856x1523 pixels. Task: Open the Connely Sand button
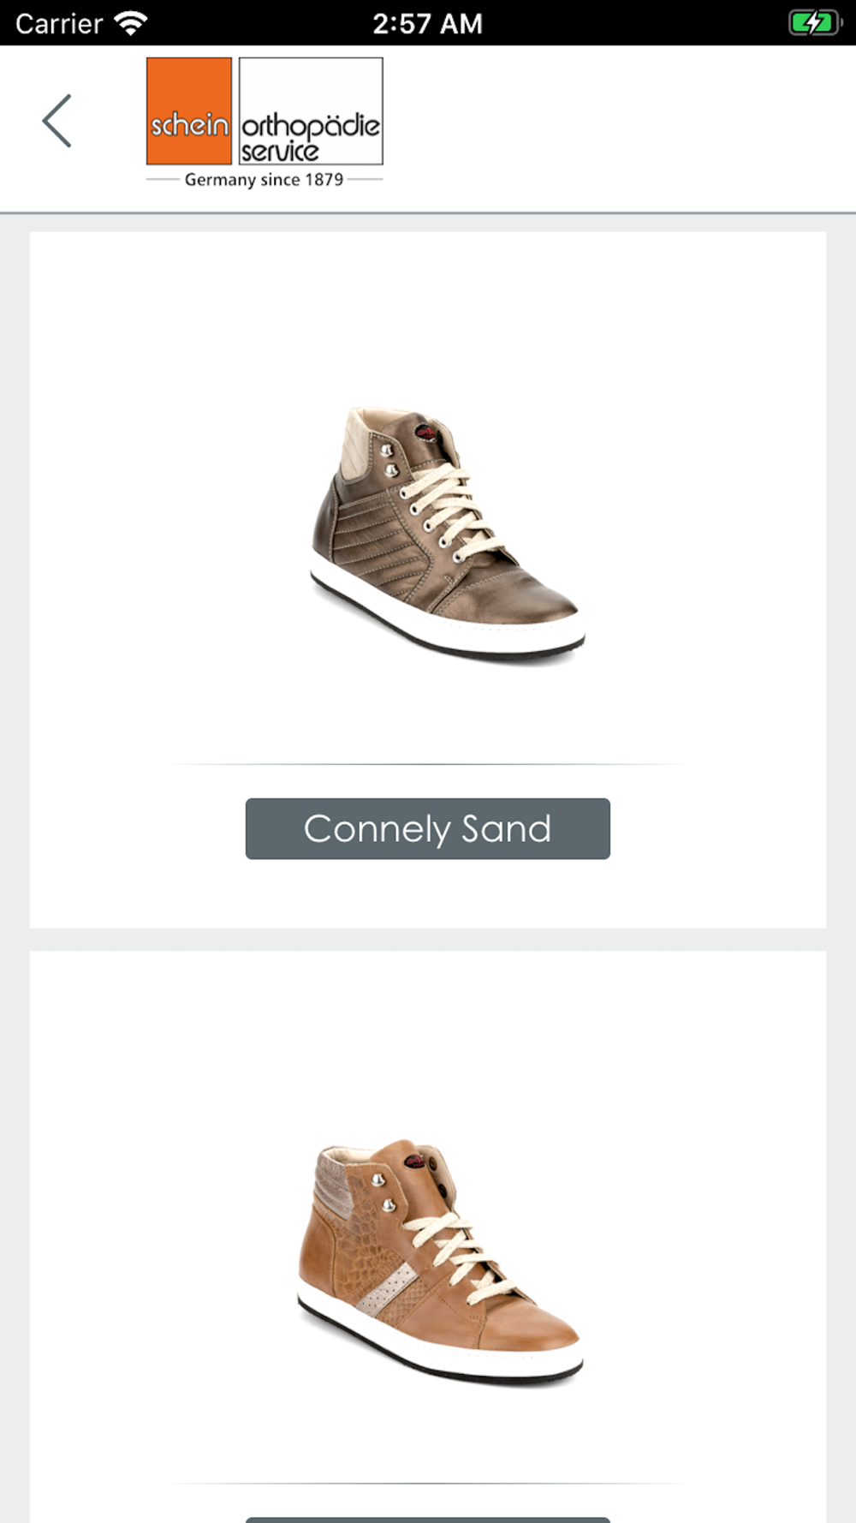428,829
